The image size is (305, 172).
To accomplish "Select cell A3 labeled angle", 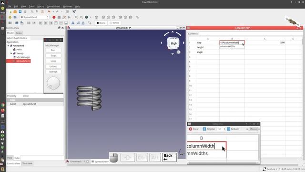I will (208, 52).
